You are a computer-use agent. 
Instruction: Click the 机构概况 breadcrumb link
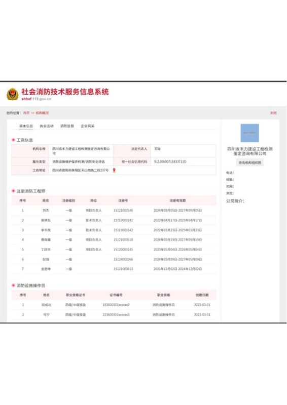point(42,113)
